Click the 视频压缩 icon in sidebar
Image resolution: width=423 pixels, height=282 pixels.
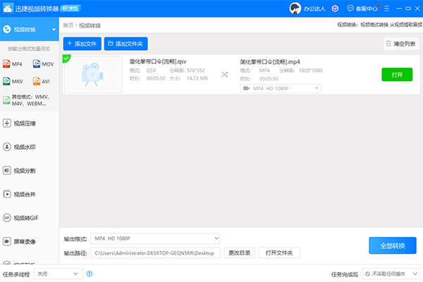click(7, 123)
